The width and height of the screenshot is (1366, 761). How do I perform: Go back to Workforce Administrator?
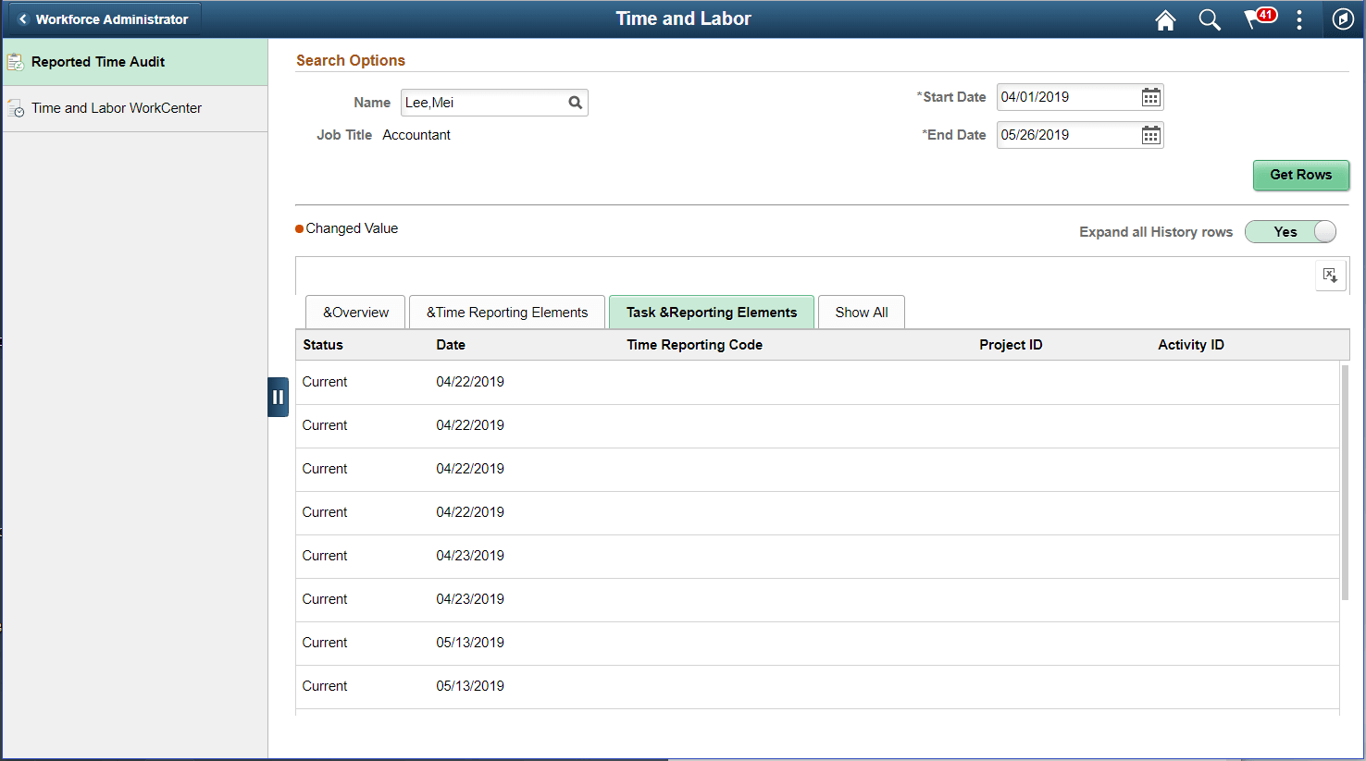pyautogui.click(x=103, y=18)
